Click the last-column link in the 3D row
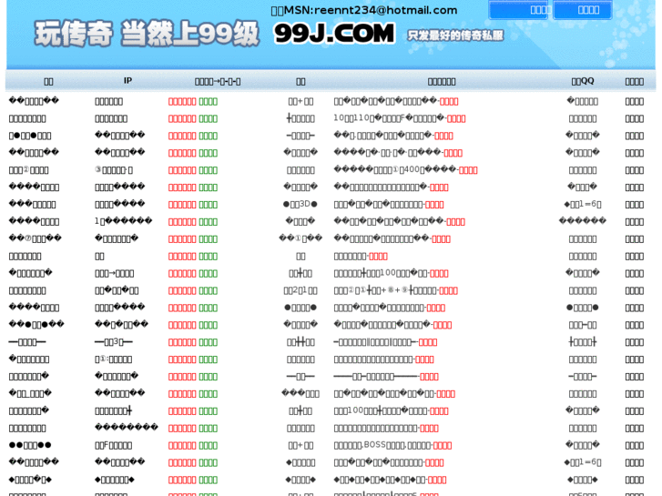The width and height of the screenshot is (662, 496). click(634, 204)
